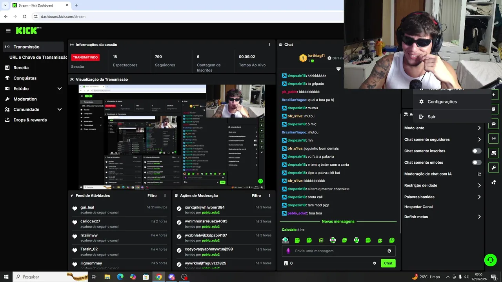Open the KICK logo home link
The height and width of the screenshot is (282, 502).
click(28, 31)
